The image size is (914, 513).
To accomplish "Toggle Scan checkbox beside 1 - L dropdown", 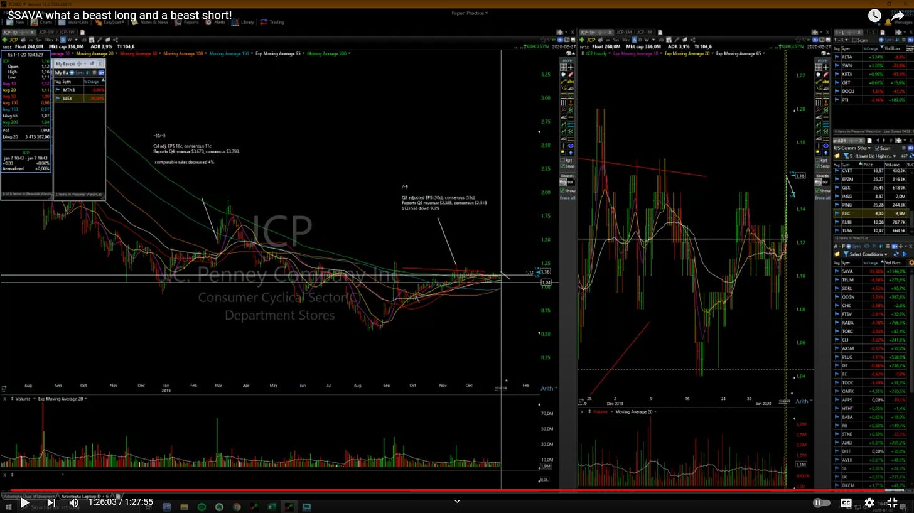I will point(854,40).
